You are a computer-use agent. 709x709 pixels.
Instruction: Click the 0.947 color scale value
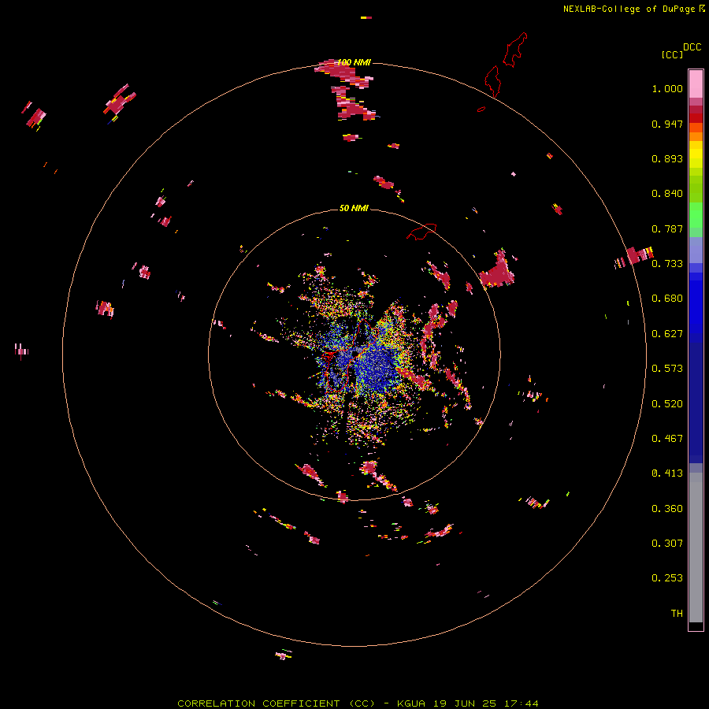667,124
